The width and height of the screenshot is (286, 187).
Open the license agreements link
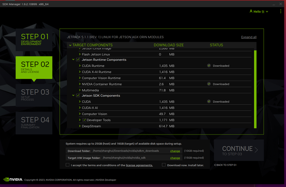click(139, 165)
